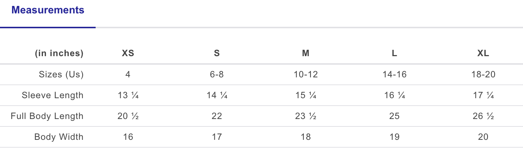This screenshot has height=151, width=523.
Task: Click the US size 18-20 cell
Action: (x=483, y=74)
